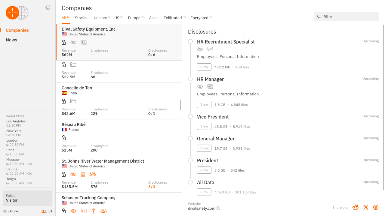385x216 pixels.
Task: Click the orange crosshair logo
Action: (12, 13)
